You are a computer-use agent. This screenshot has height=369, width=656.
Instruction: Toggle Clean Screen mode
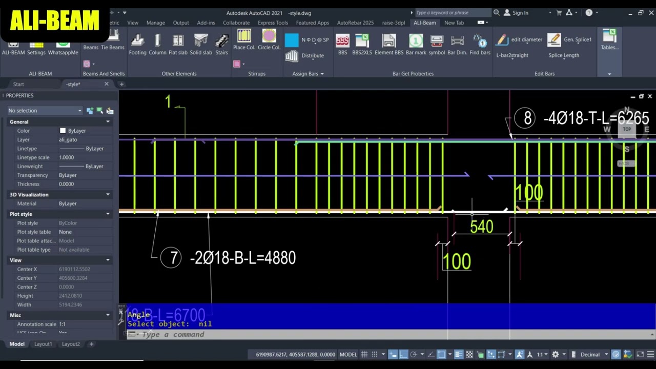tap(640, 354)
